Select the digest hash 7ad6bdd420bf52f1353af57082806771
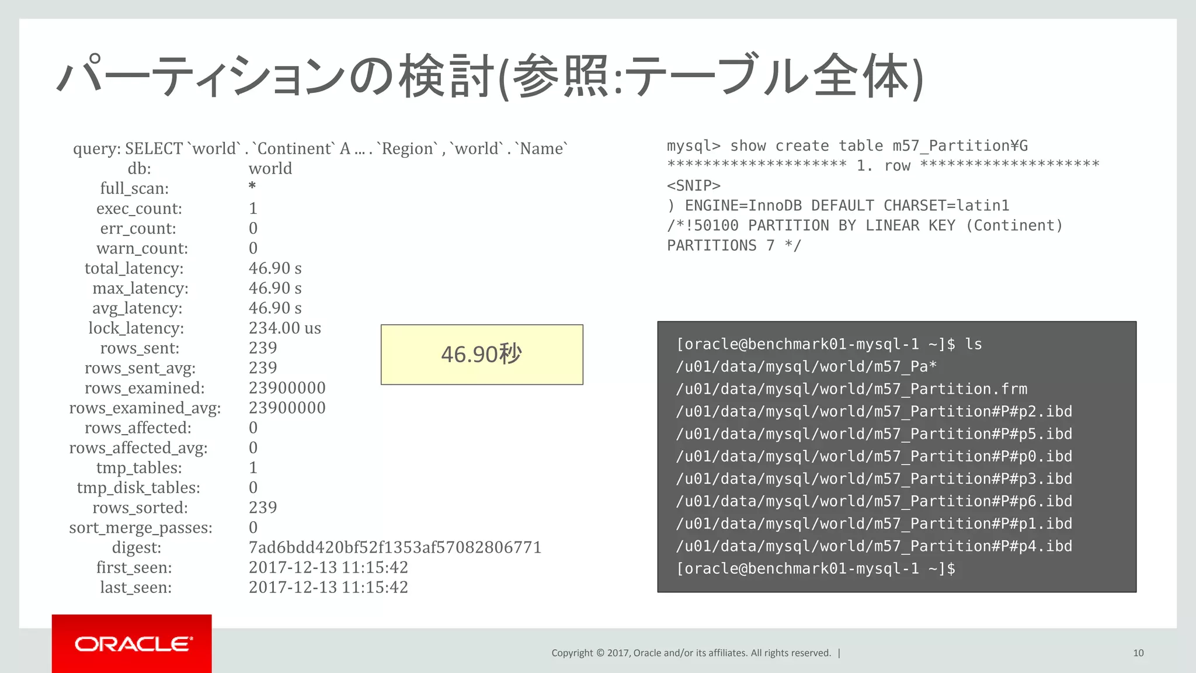The height and width of the screenshot is (673, 1196). 395,547
